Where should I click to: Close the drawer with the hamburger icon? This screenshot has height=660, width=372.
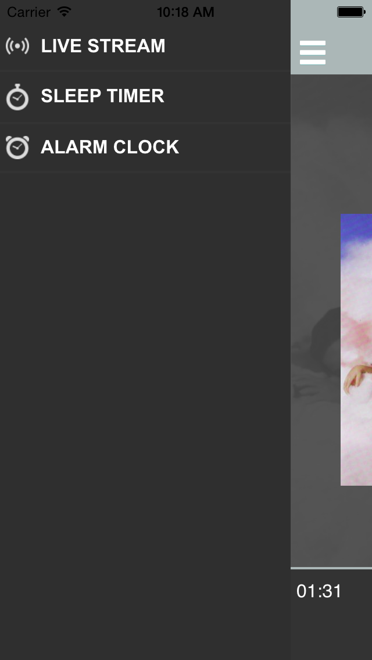coord(313,53)
